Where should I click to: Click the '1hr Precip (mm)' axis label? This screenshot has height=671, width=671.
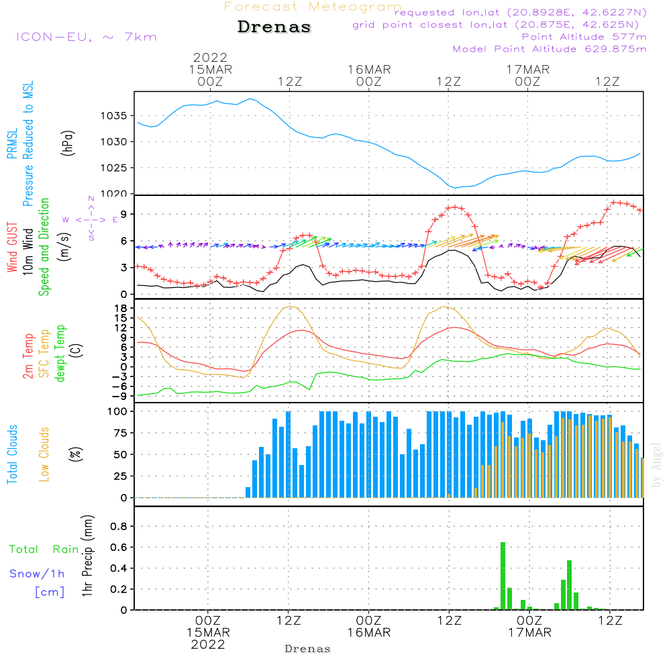coord(87,556)
